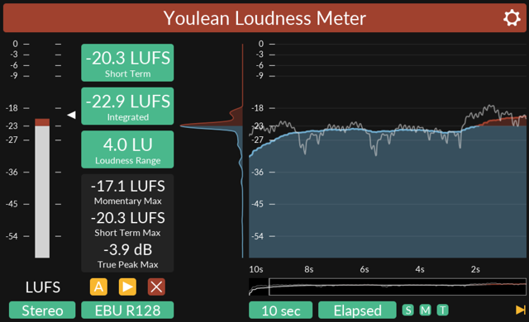This screenshot has height=322, width=529.
Task: Click the history overview scroll strip
Action: [x=388, y=286]
